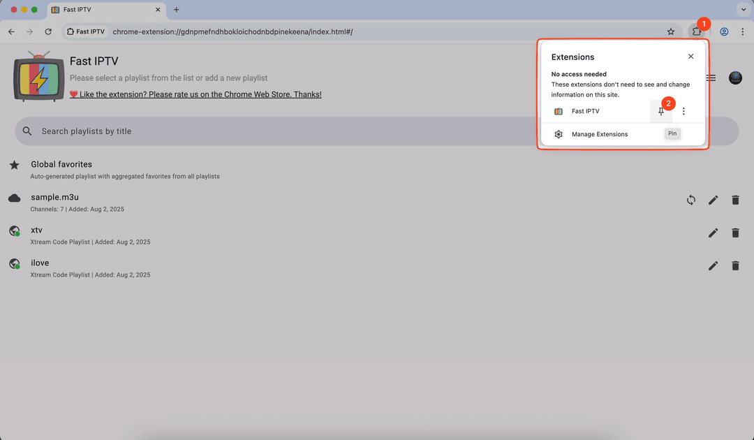754x440 pixels.
Task: Delete the sample.m3u playlist
Action: pos(735,200)
